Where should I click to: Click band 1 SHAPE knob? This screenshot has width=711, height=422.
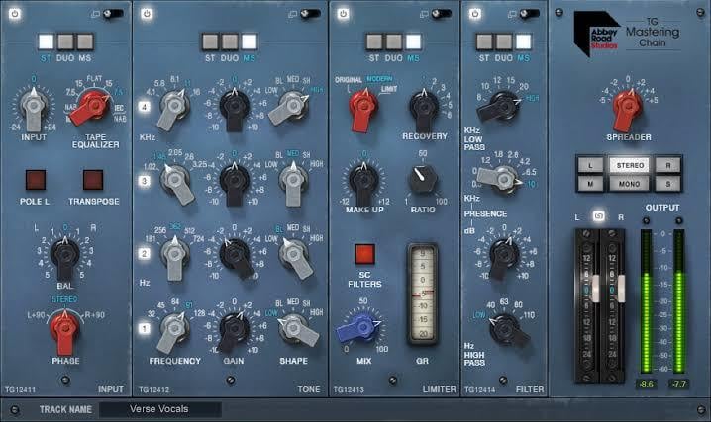coord(295,328)
